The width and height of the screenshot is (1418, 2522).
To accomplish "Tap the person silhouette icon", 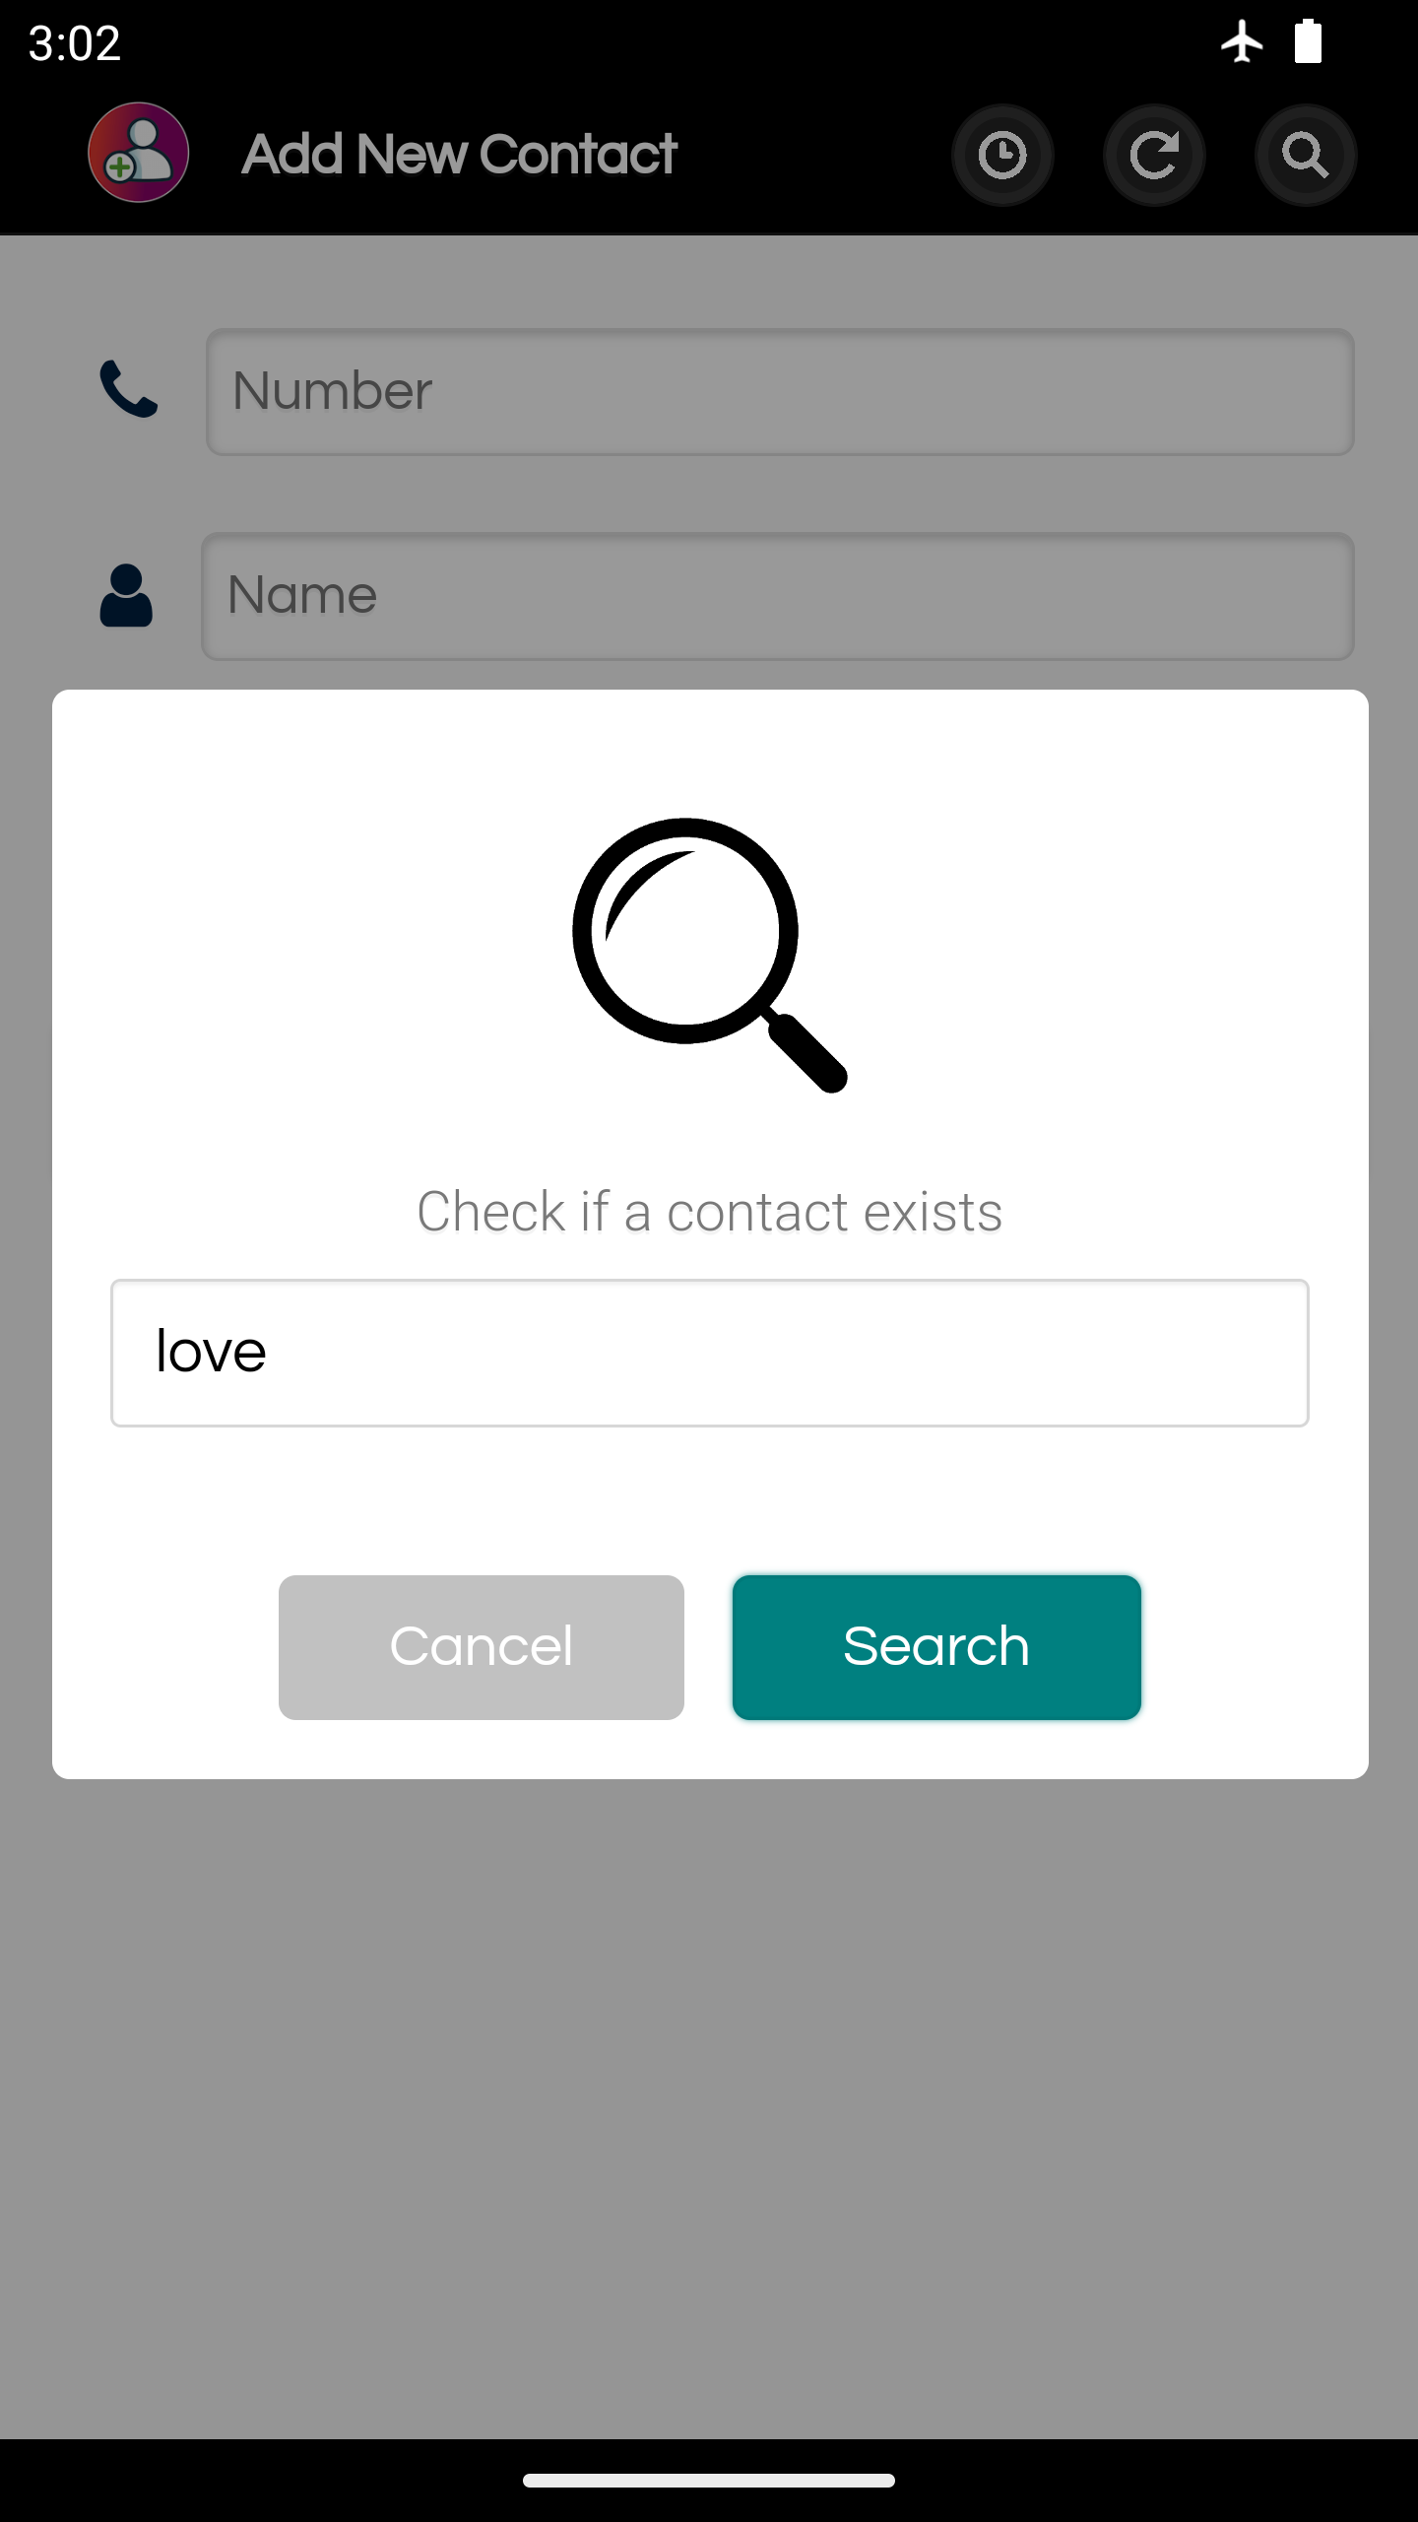I will tap(126, 595).
